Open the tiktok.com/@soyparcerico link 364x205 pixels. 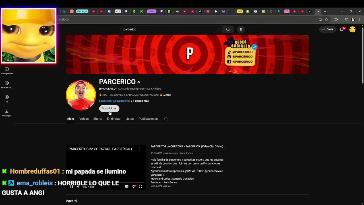115,101
